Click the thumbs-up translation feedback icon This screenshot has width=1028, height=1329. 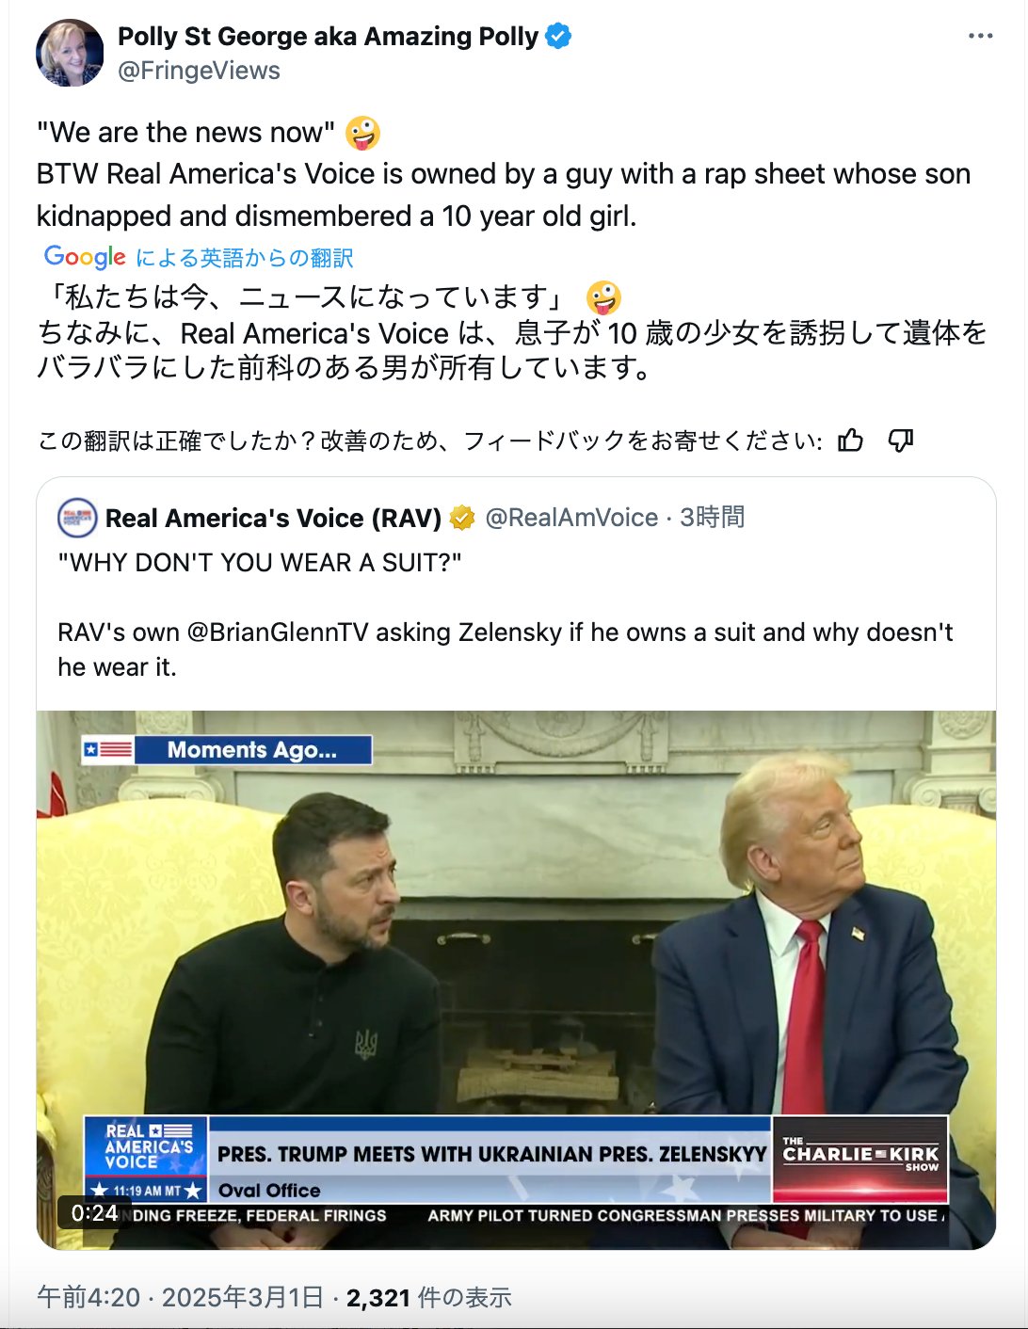pyautogui.click(x=851, y=440)
